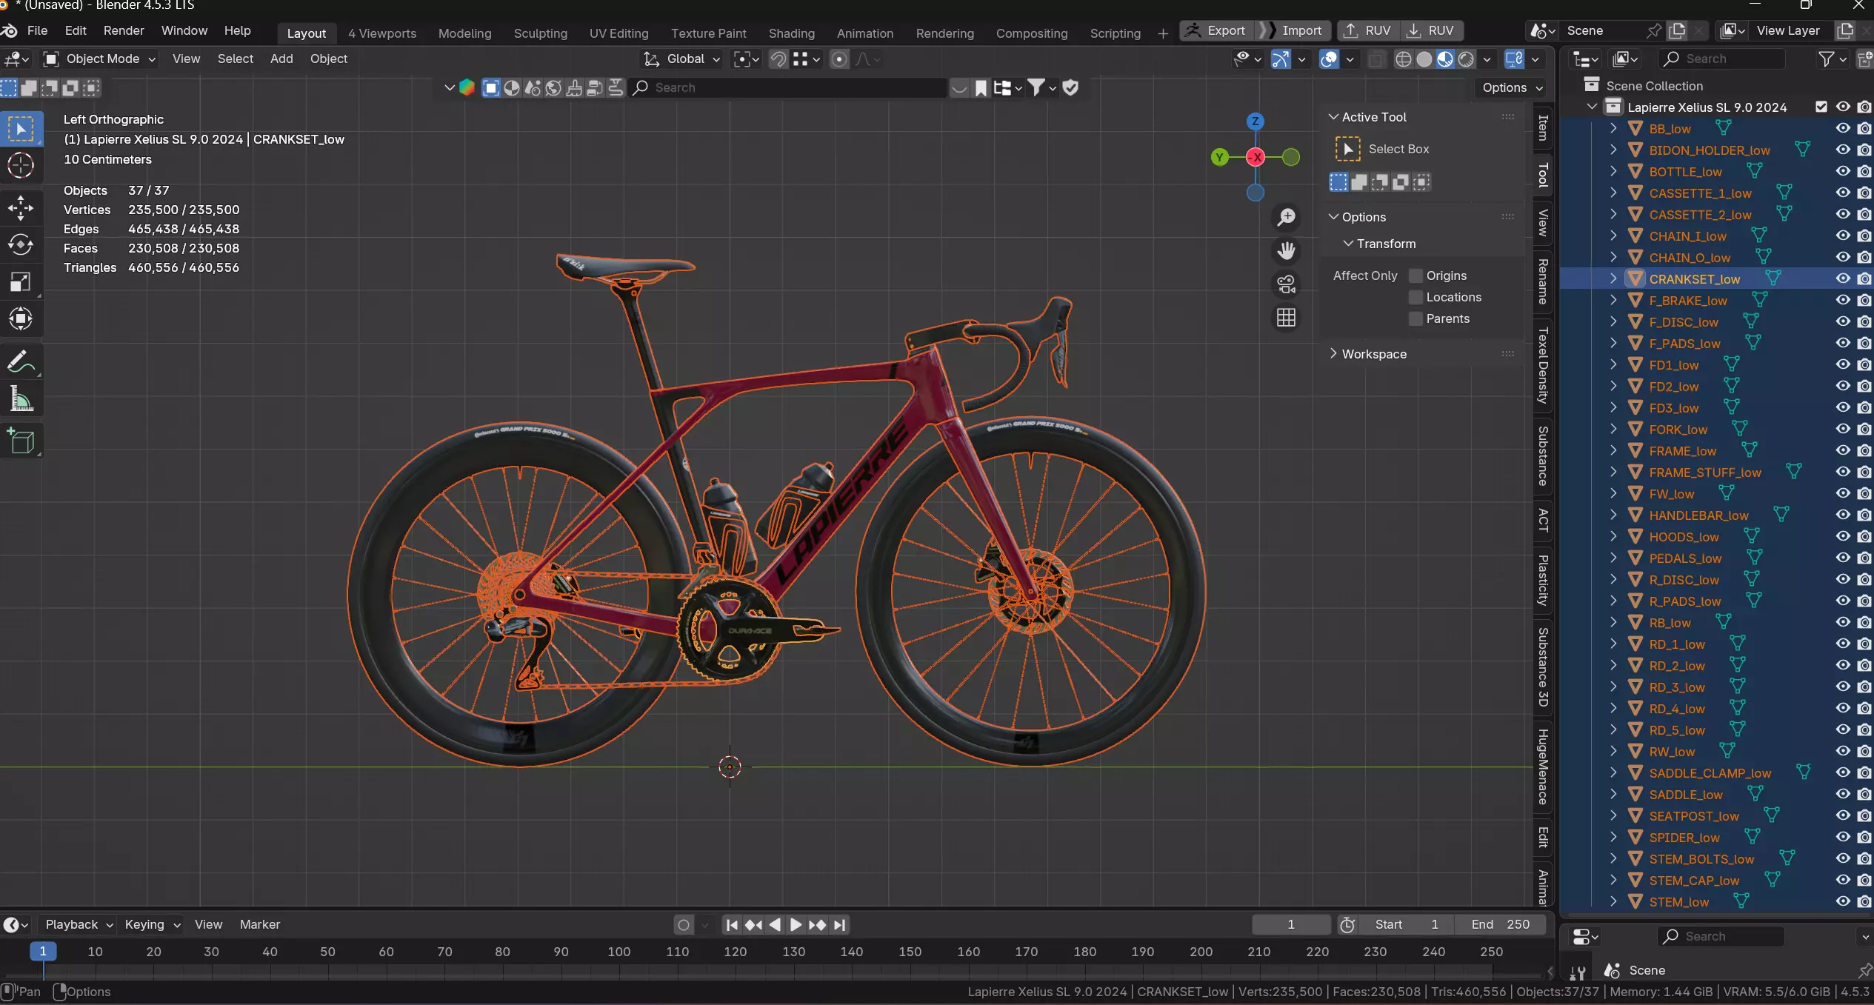The height and width of the screenshot is (1005, 1874).
Task: Select the Move tool
Action: 21,207
